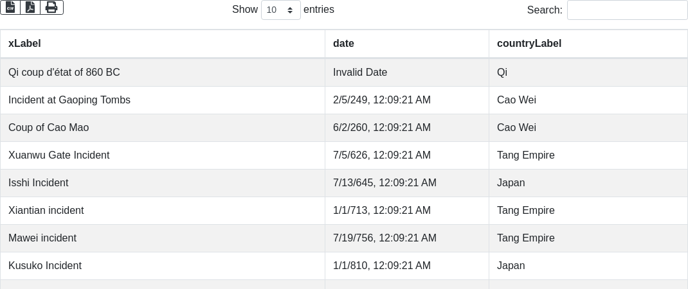
Task: Select the Xuanwu Gate Incident entry
Action: 59,155
